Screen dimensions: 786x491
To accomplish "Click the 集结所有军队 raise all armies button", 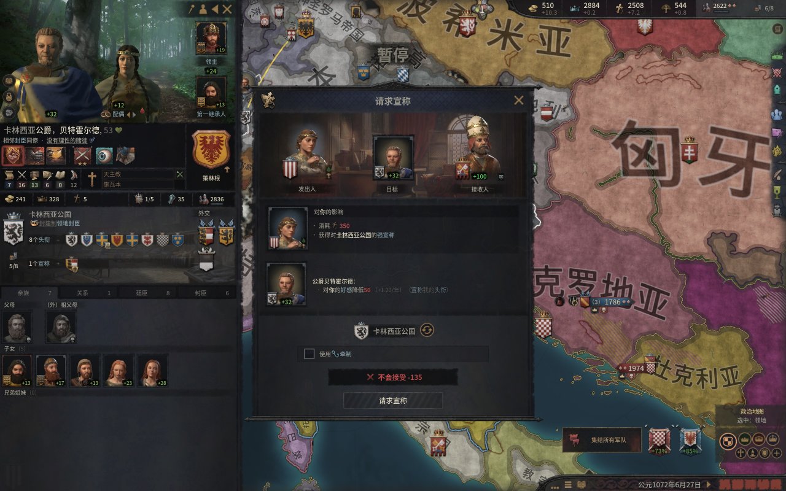I will 602,440.
